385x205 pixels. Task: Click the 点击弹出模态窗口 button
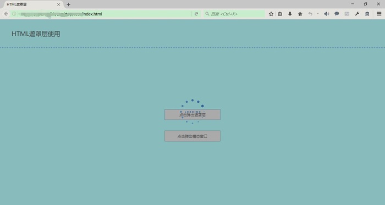pyautogui.click(x=193, y=136)
